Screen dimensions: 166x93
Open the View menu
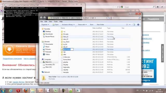[50, 21]
